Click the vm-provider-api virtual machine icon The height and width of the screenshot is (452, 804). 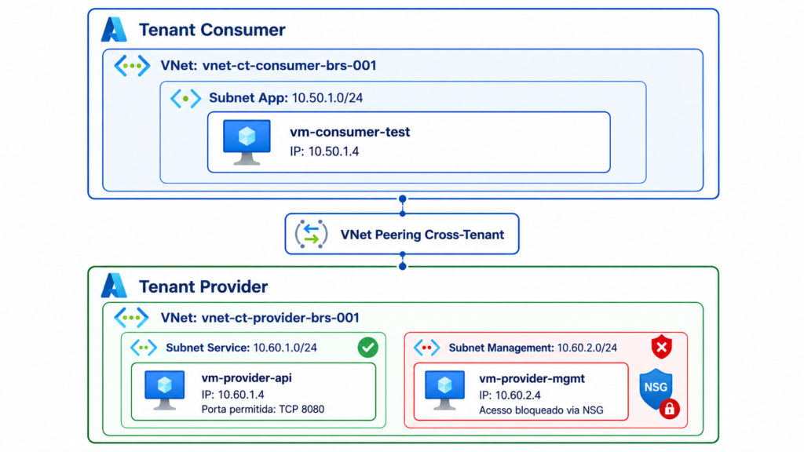coord(165,390)
